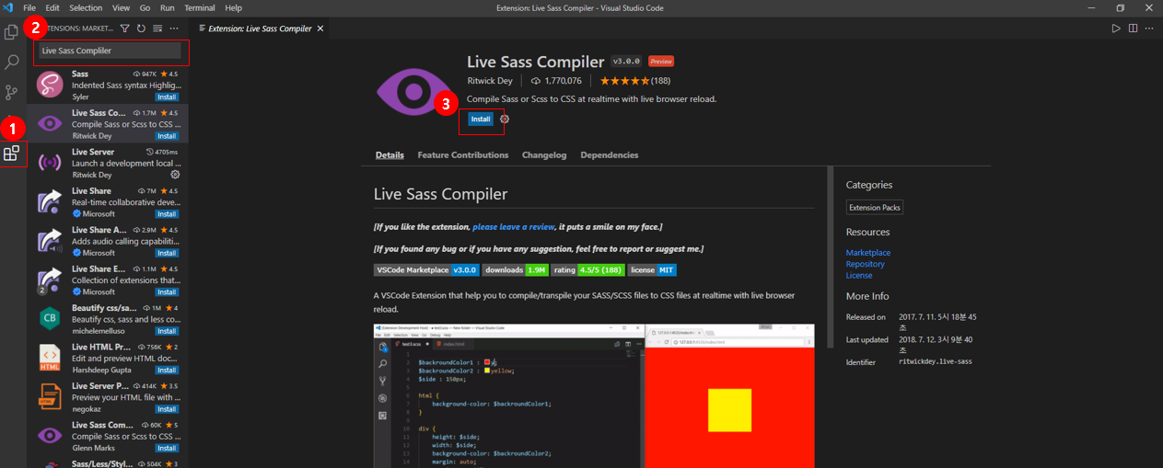Click the Live HTML Previewer icon

click(49, 357)
